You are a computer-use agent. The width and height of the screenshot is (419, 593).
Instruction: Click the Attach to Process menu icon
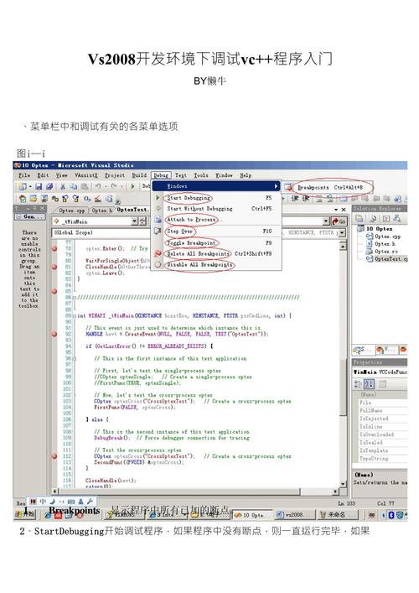[158, 220]
